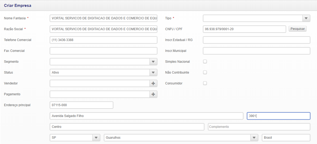
Task: Select the Inscr.Municipal input field
Action: click(256, 51)
